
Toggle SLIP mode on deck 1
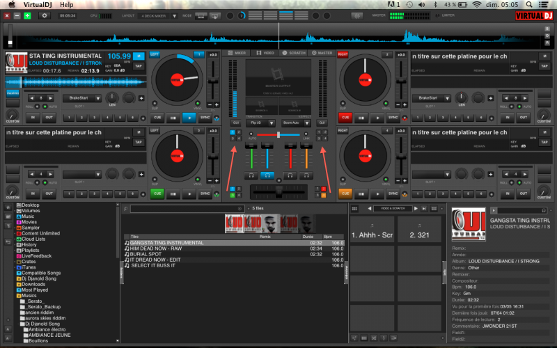[155, 104]
